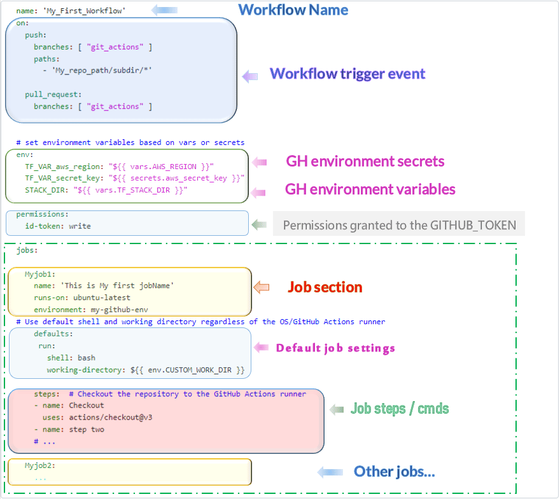Click the orange arrow next to Job section
The width and height of the screenshot is (560, 499).
coord(262,288)
